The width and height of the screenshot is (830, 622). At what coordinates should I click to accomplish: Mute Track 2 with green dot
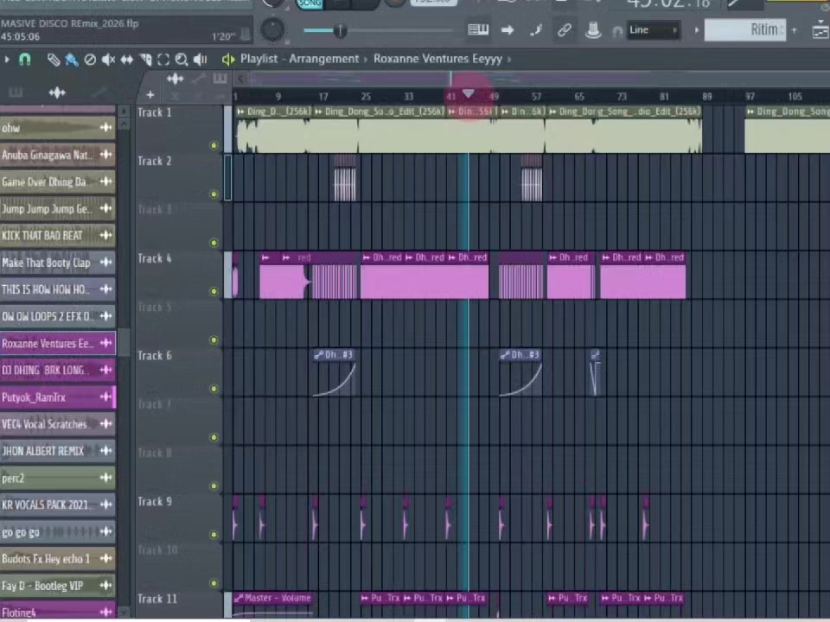coord(214,194)
